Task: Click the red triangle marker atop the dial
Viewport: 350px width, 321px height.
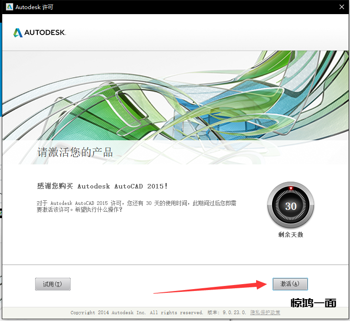Action: click(x=291, y=188)
